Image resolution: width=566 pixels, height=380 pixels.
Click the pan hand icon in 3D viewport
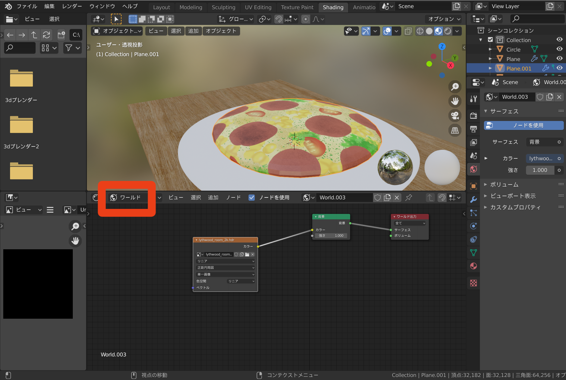[x=455, y=101]
